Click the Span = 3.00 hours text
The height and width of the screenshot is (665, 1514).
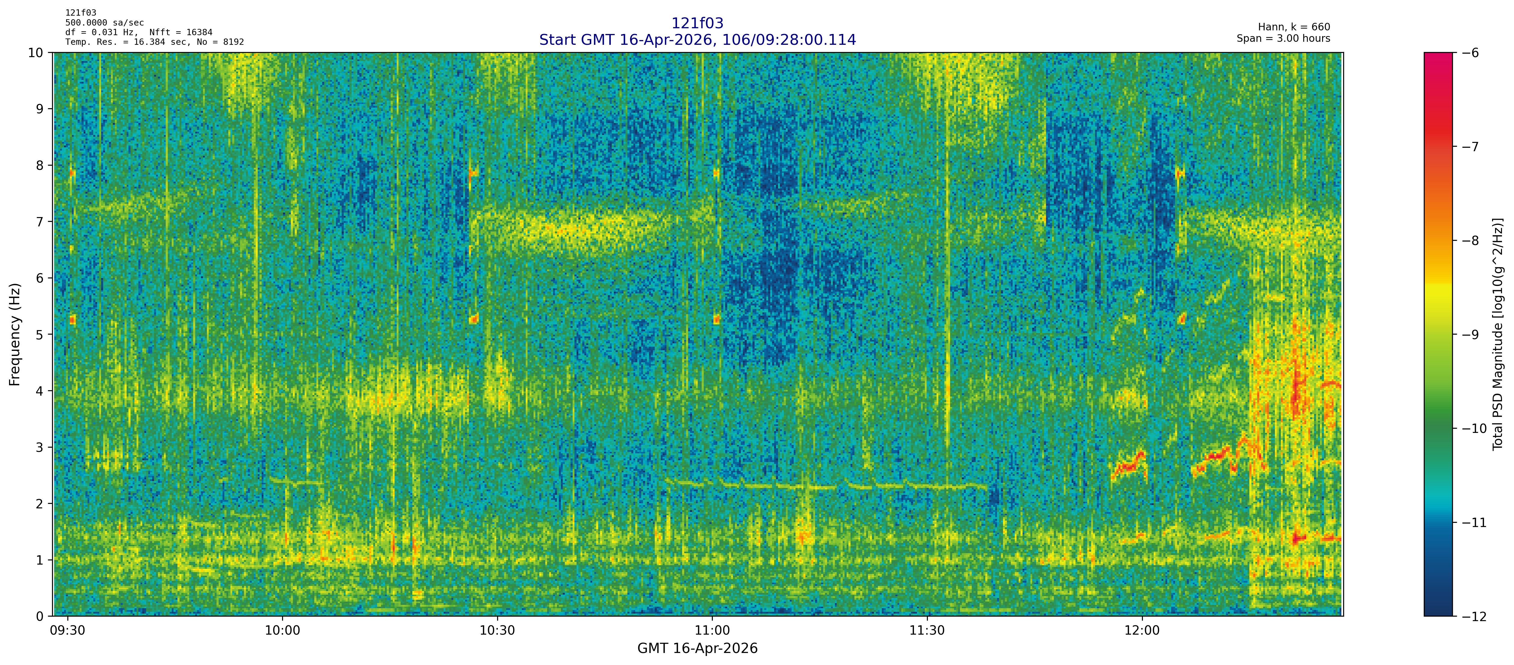pos(1283,38)
